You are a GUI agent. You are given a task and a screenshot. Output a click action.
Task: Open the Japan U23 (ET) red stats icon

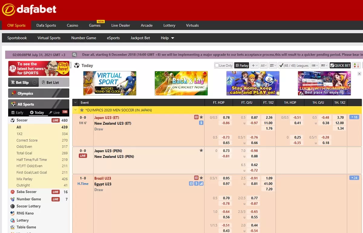(x=196, y=117)
